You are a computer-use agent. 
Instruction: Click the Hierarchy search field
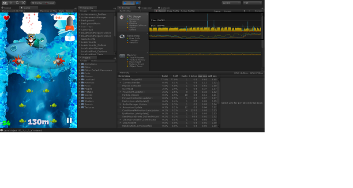(x=103, y=11)
